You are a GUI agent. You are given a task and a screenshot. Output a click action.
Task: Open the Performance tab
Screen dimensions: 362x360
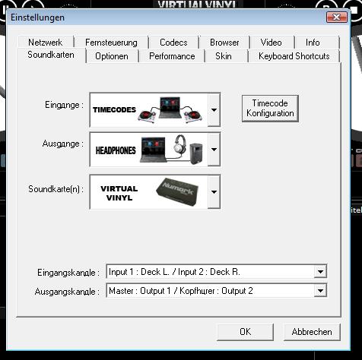click(172, 56)
